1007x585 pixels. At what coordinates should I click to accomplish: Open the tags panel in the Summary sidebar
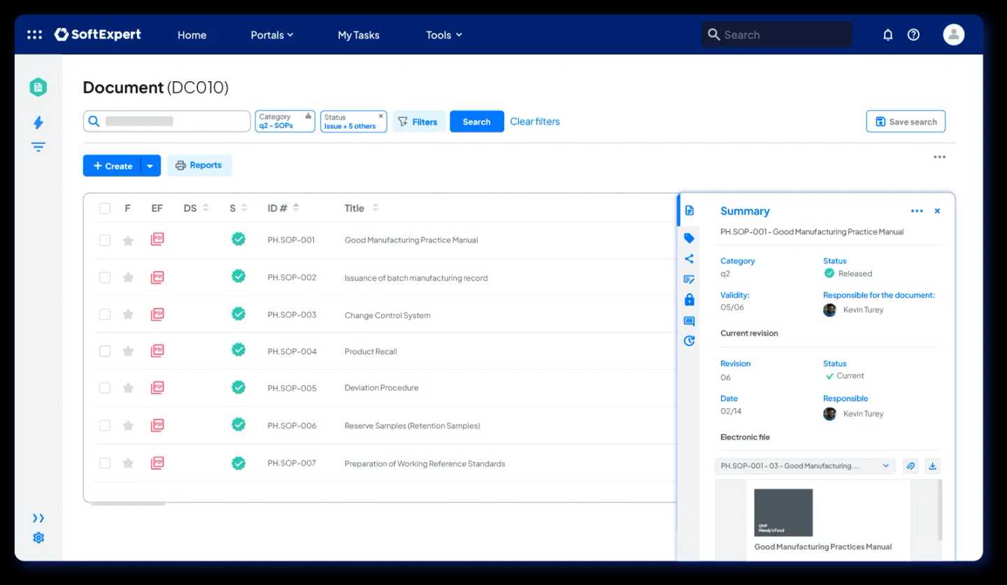(x=690, y=238)
